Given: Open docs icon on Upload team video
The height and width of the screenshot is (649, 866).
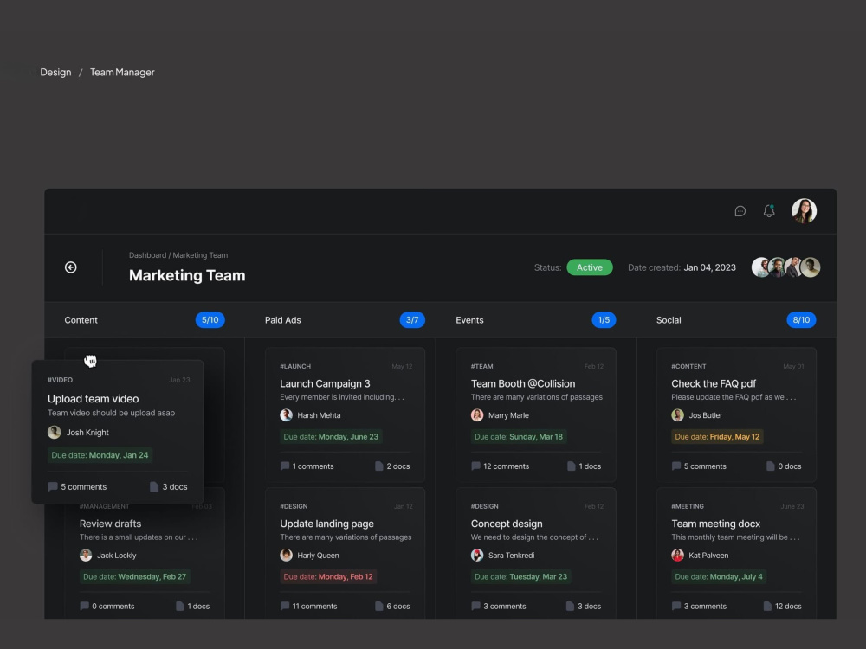Looking at the screenshot, I should click(154, 486).
